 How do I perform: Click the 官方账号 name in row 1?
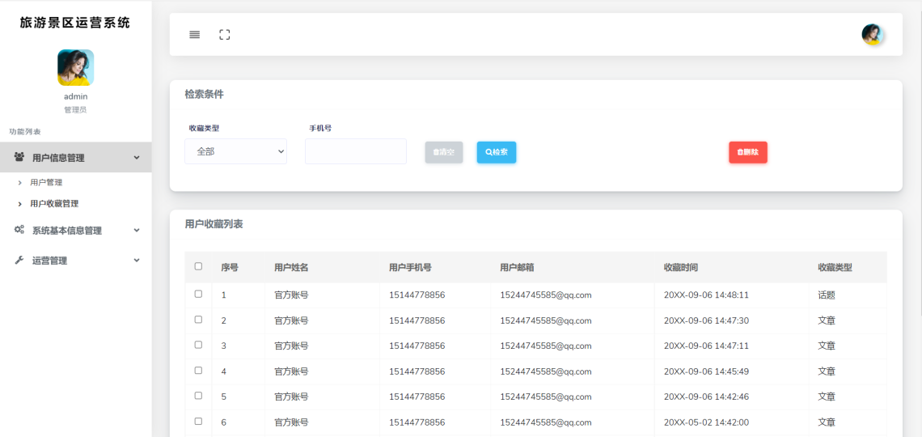tap(291, 295)
